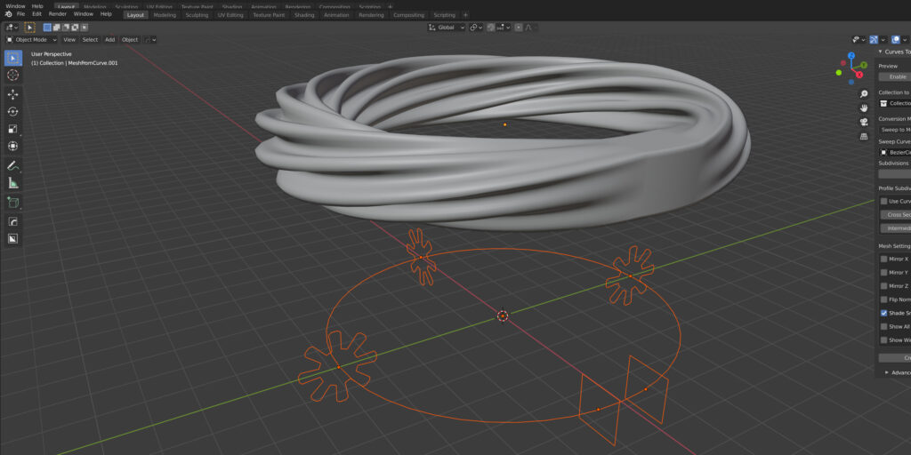This screenshot has height=455, width=911.
Task: Switch to the Modeling workspace tab
Action: (x=165, y=15)
